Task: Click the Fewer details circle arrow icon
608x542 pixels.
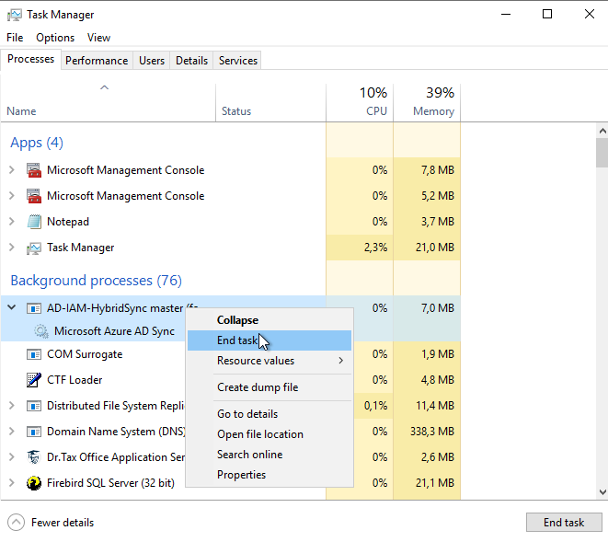Action: [16, 522]
